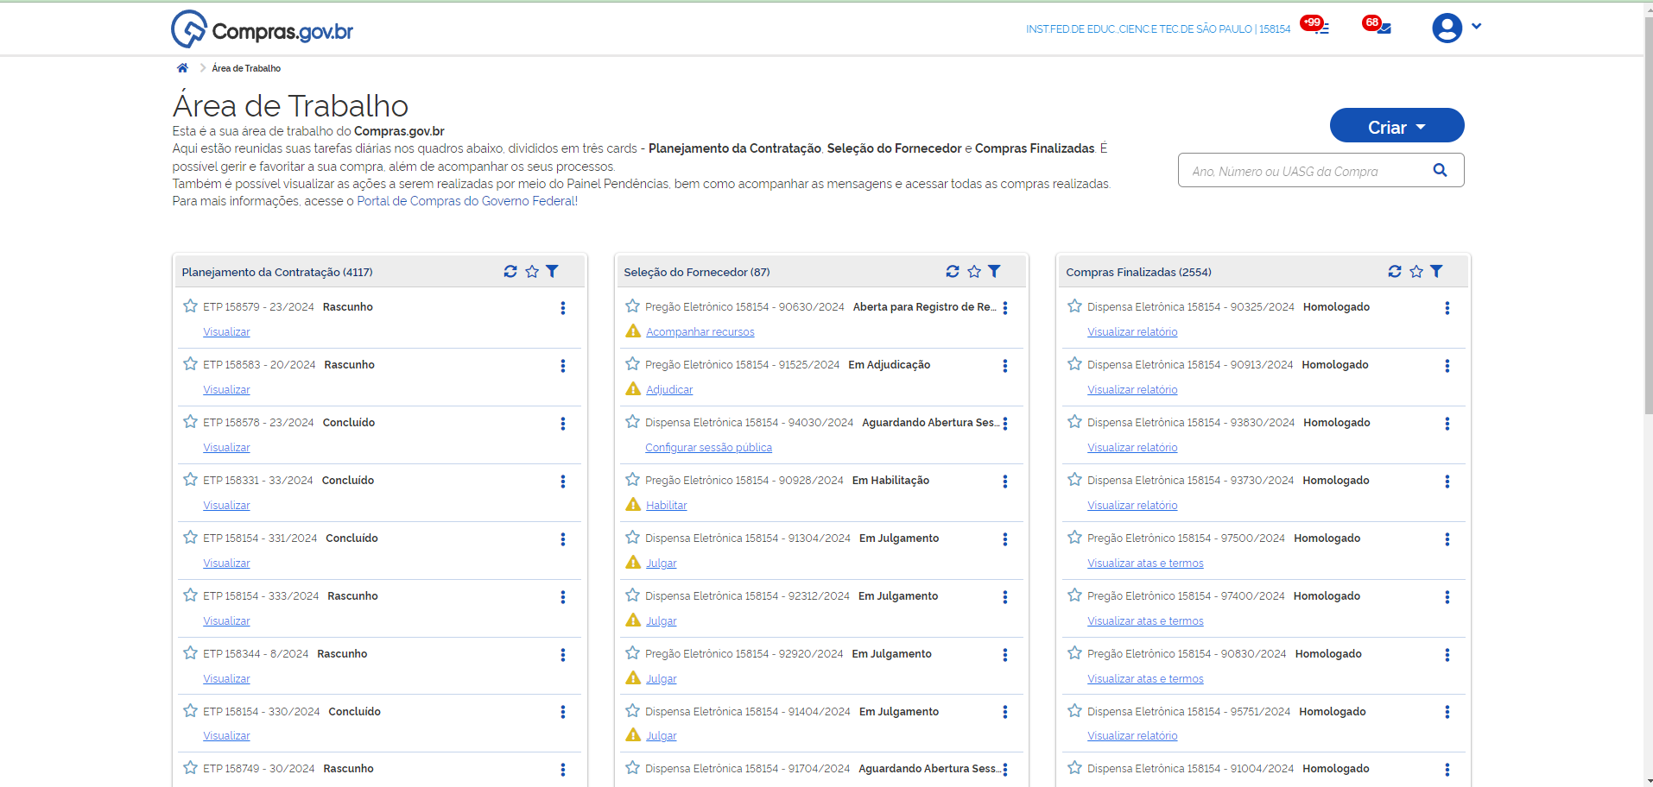This screenshot has width=1653, height=787.
Task: Open three-dot menu for Dispensa 93830/2024
Action: [1447, 424]
